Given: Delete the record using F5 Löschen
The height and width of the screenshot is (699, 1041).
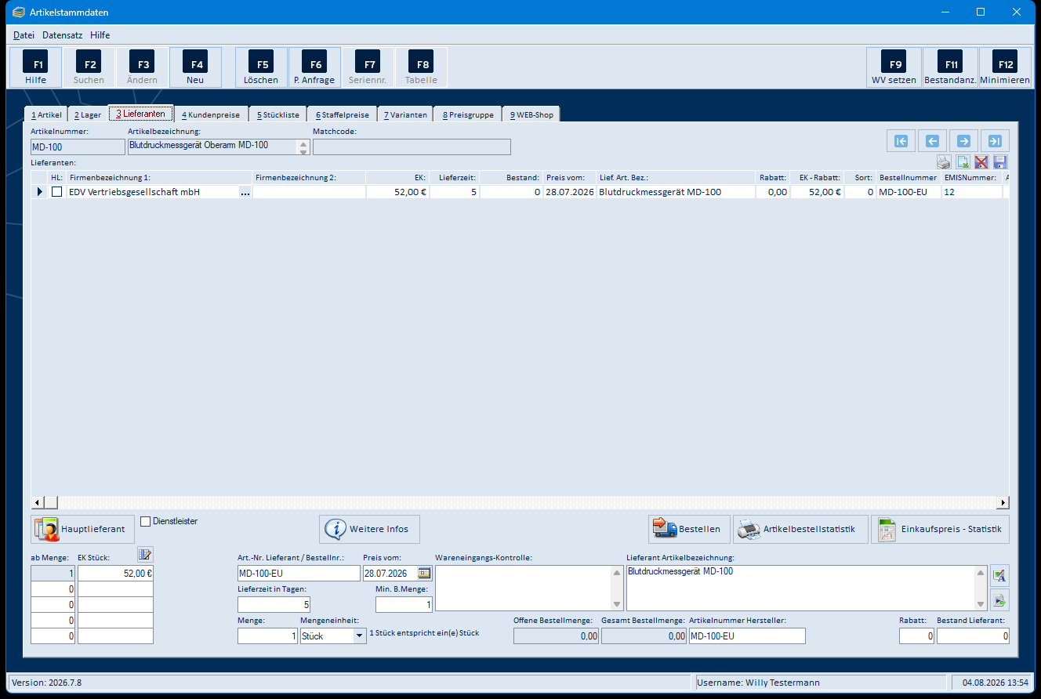Looking at the screenshot, I should [x=261, y=67].
